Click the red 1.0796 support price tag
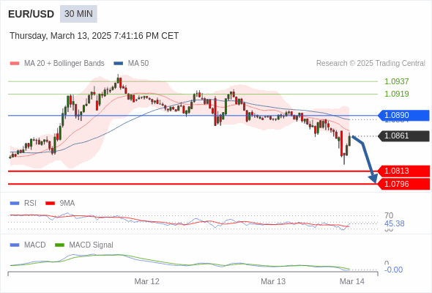432x293 pixels. tap(403, 184)
